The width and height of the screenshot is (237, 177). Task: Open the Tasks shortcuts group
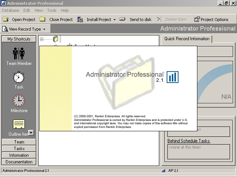point(19,149)
